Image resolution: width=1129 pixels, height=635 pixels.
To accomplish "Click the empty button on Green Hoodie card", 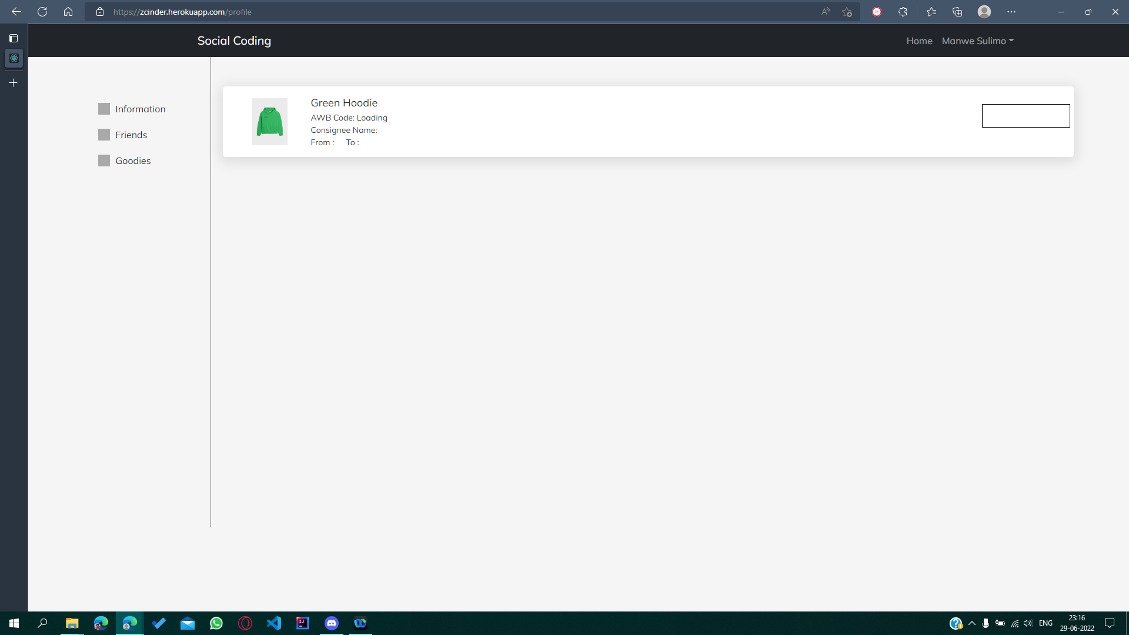I will [x=1026, y=116].
